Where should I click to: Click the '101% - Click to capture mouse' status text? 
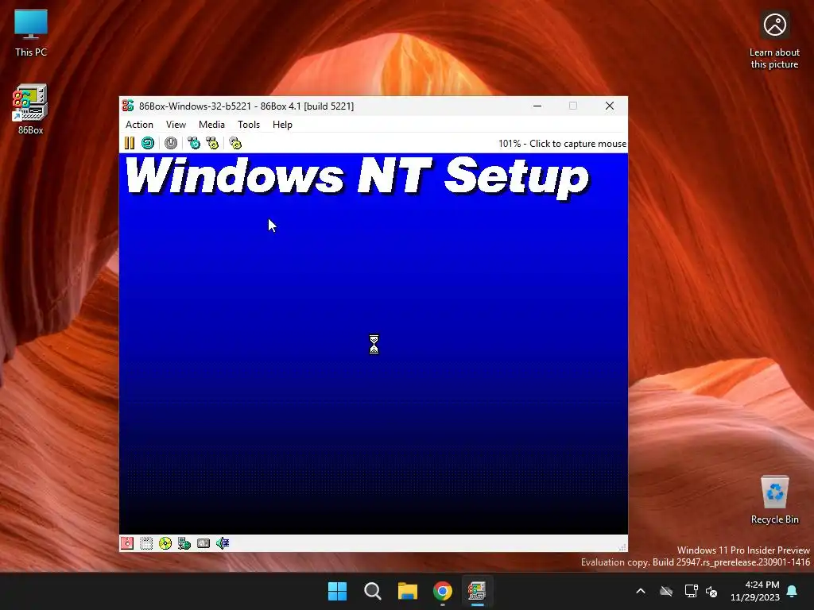click(562, 144)
